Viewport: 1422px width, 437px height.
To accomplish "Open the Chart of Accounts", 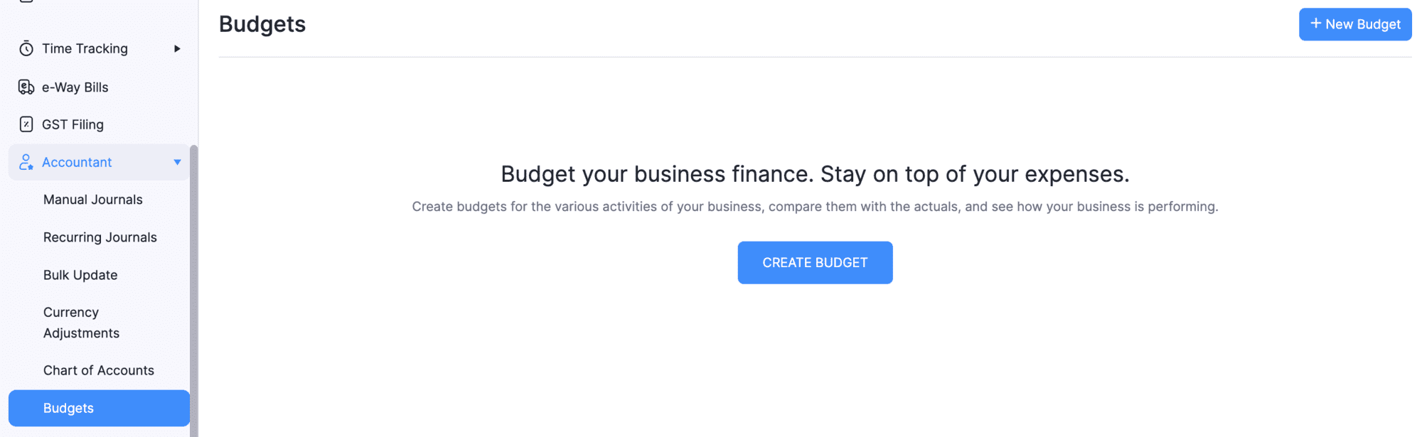I will (x=98, y=370).
